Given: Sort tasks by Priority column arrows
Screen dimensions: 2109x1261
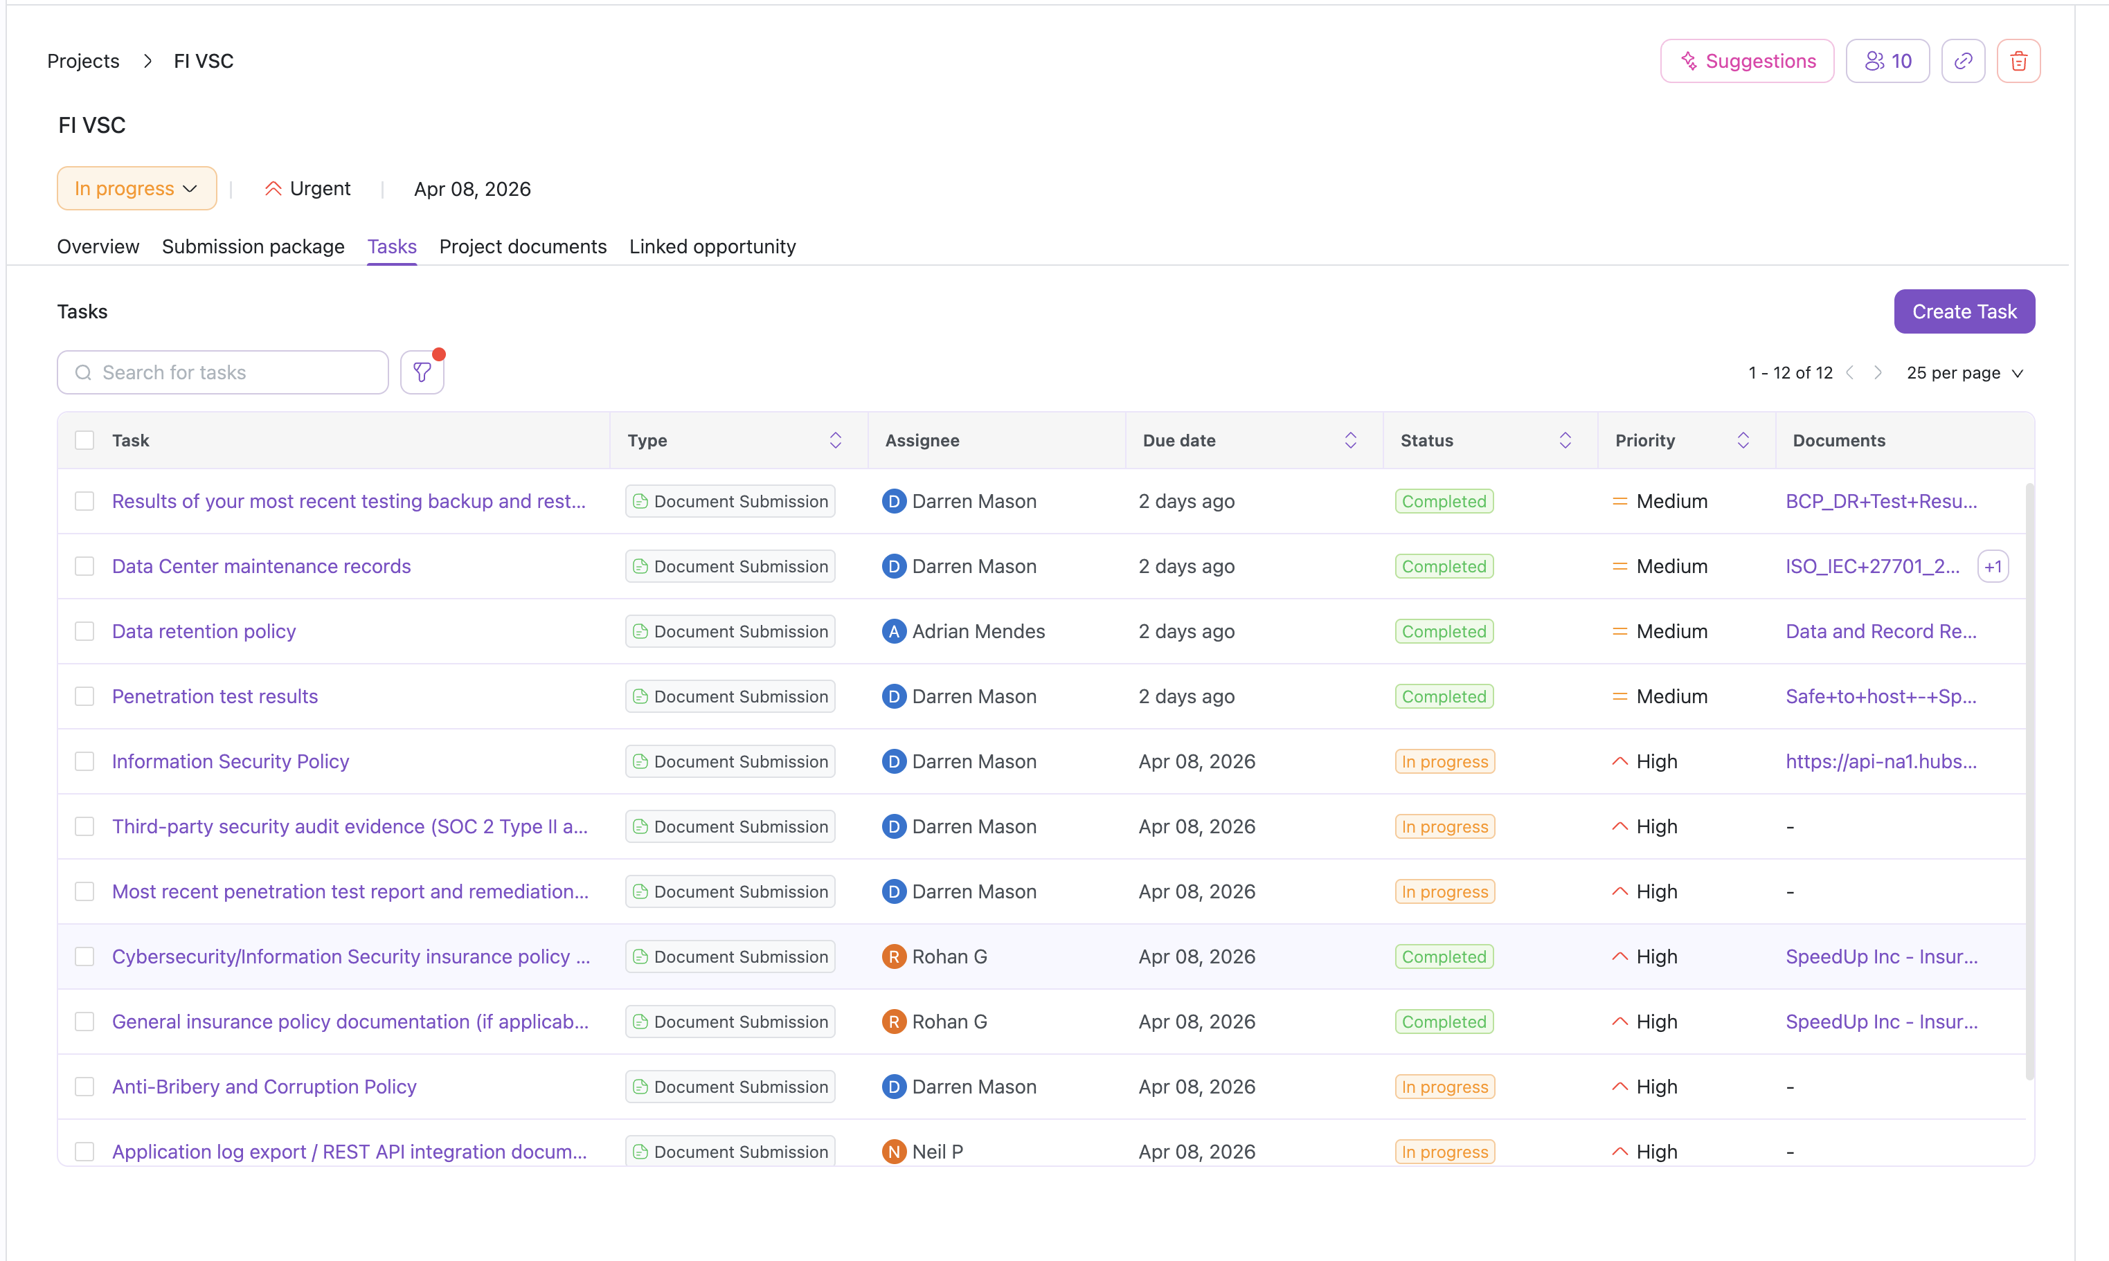Looking at the screenshot, I should [1743, 440].
